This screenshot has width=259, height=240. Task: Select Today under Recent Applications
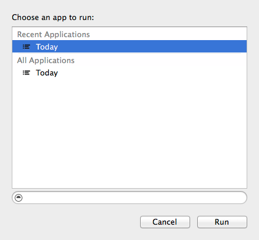129,47
